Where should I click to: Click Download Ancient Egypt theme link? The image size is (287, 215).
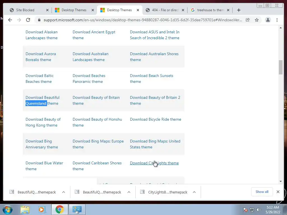coord(94,35)
